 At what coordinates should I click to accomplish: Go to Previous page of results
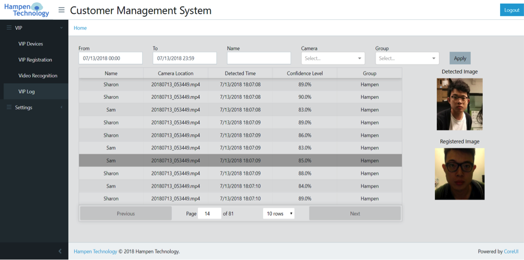[x=126, y=213]
